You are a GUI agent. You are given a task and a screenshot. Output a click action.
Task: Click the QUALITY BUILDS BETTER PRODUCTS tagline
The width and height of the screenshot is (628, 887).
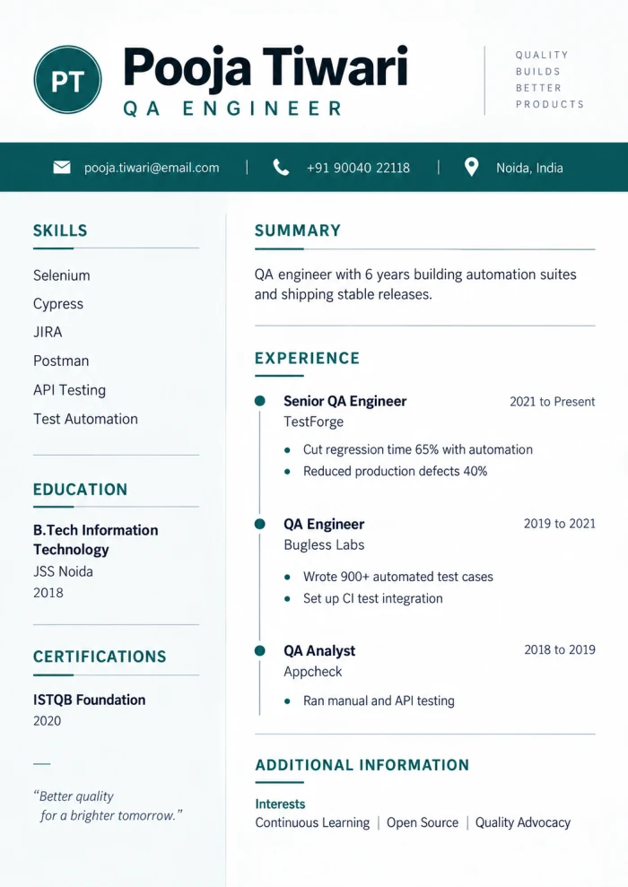pos(549,80)
